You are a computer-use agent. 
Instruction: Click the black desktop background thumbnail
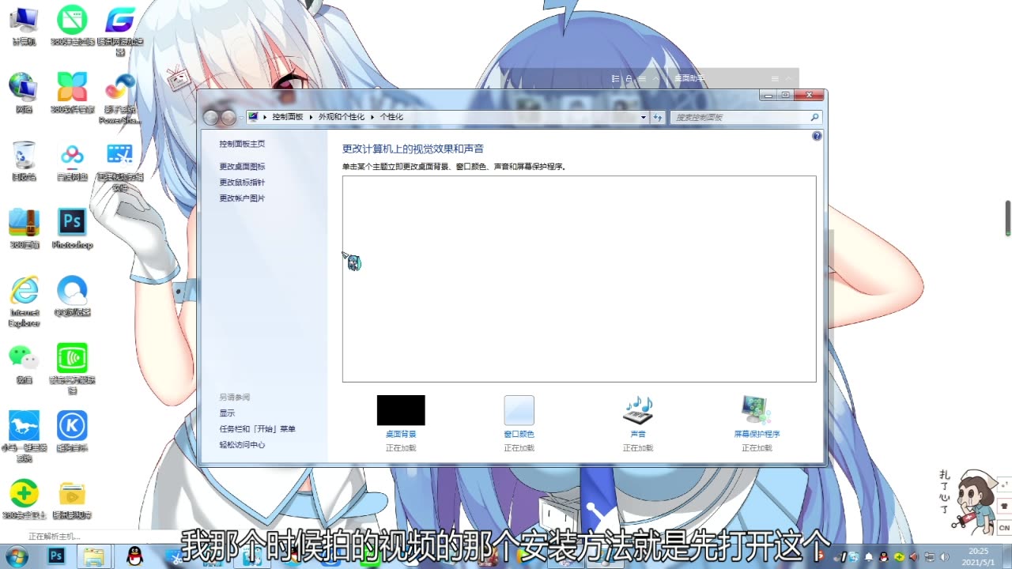point(401,410)
